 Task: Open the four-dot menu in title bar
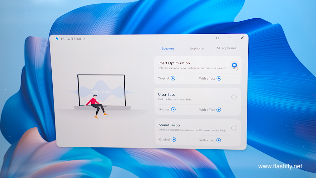click(217, 38)
